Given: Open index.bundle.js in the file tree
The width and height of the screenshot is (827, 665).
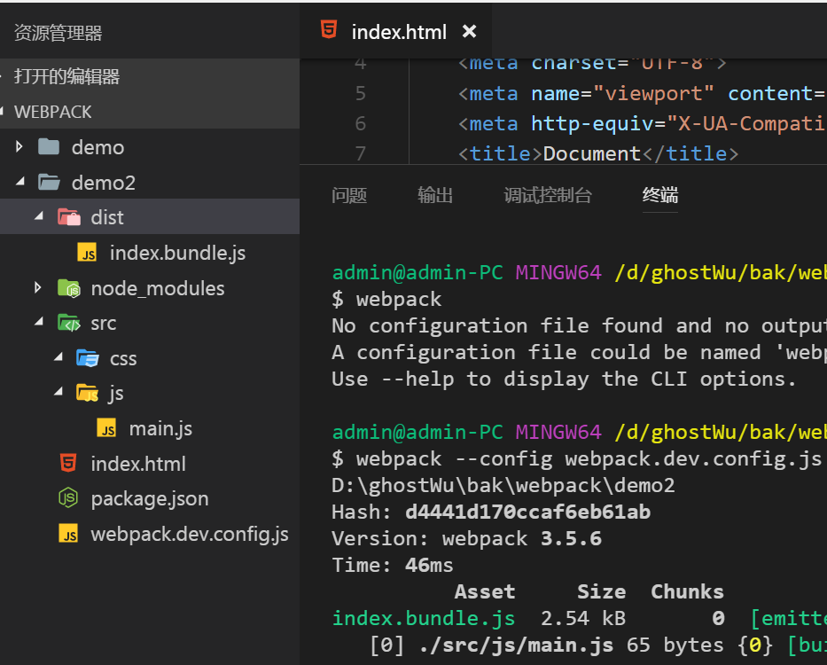Looking at the screenshot, I should 178,253.
